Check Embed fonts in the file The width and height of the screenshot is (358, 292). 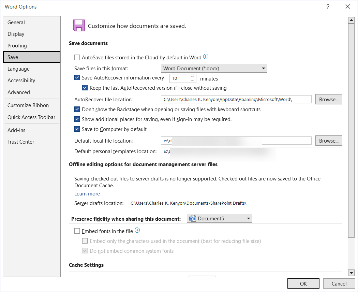click(77, 231)
